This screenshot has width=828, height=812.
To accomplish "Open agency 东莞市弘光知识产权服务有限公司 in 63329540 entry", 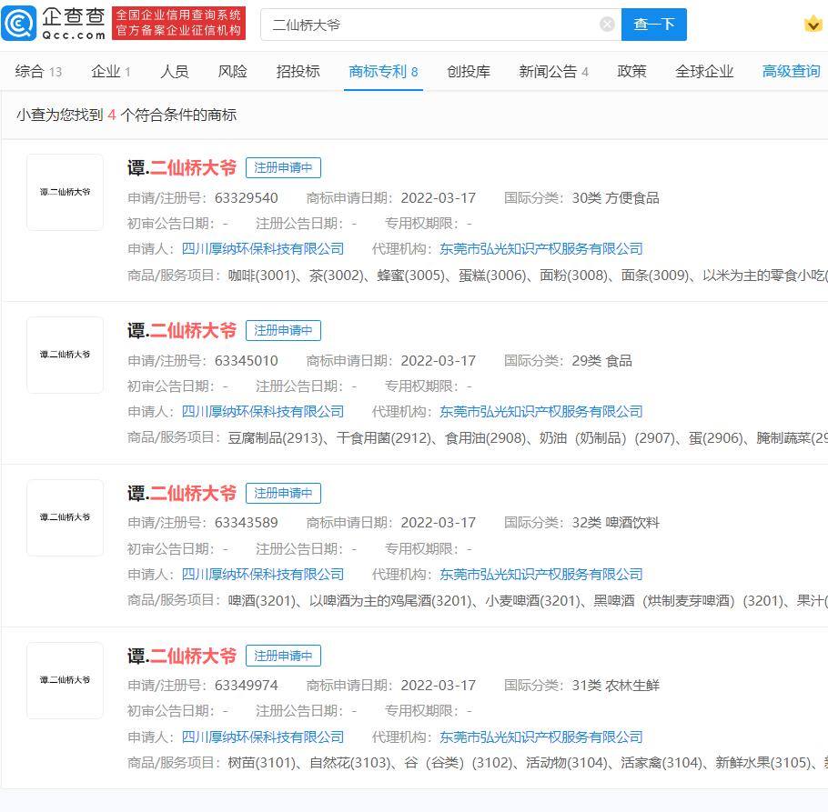I will pyautogui.click(x=541, y=249).
